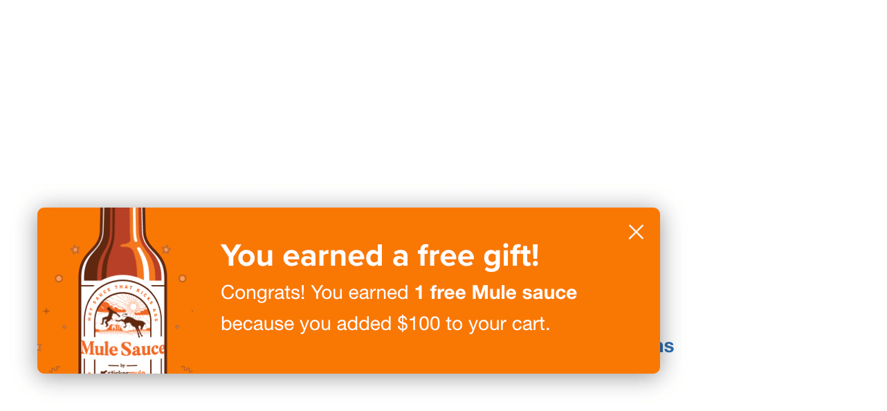Close the free gift notification
This screenshot has height=411, width=887.
[636, 232]
